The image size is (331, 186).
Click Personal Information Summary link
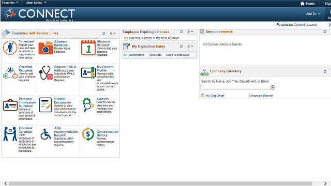[x=27, y=102]
